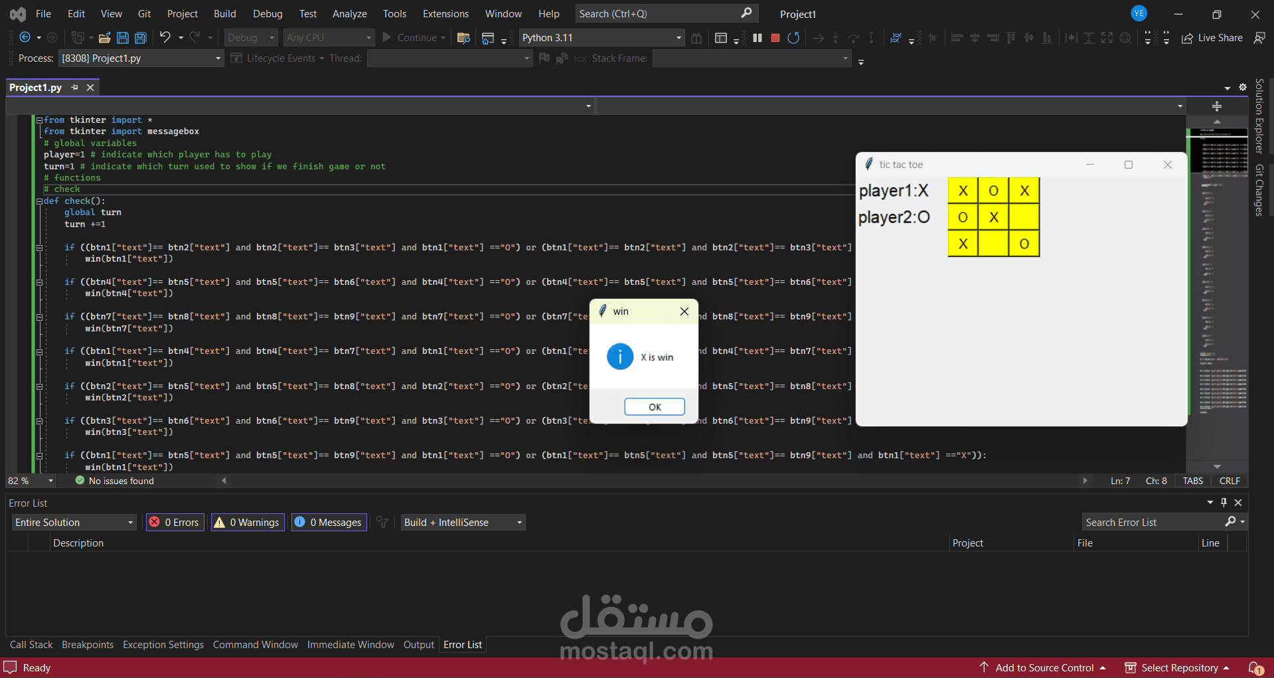Close the 'X is win' message box

coord(684,311)
